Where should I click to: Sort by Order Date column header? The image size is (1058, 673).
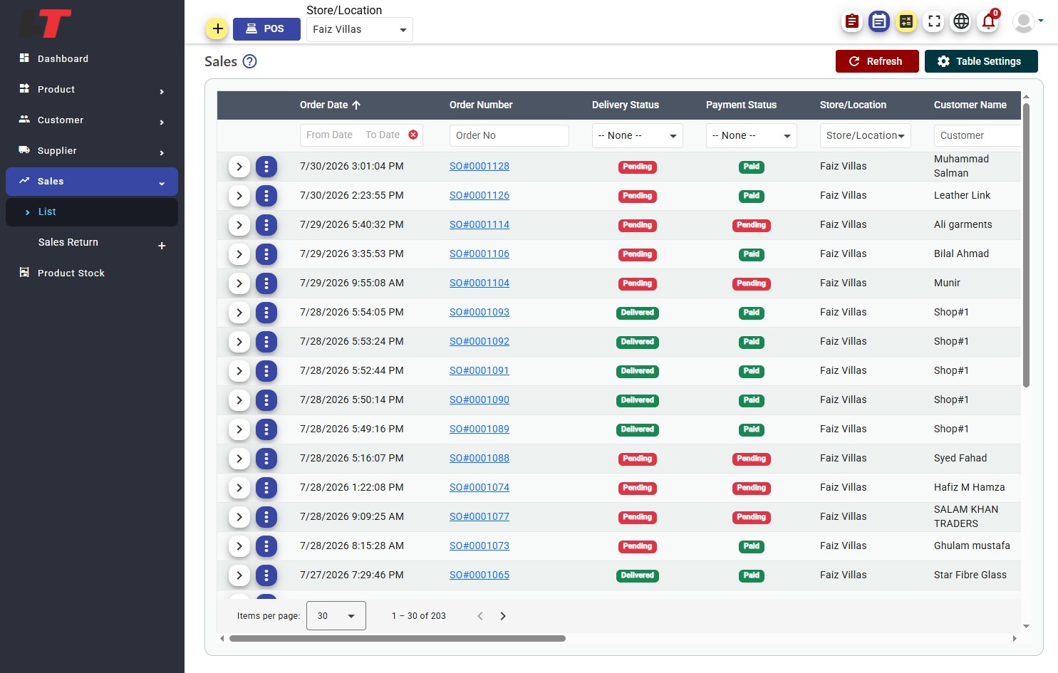click(330, 105)
